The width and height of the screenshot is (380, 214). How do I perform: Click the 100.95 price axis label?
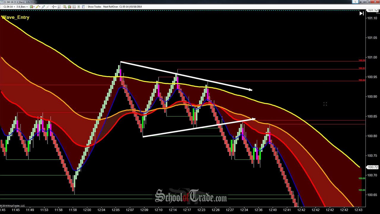click(x=372, y=77)
